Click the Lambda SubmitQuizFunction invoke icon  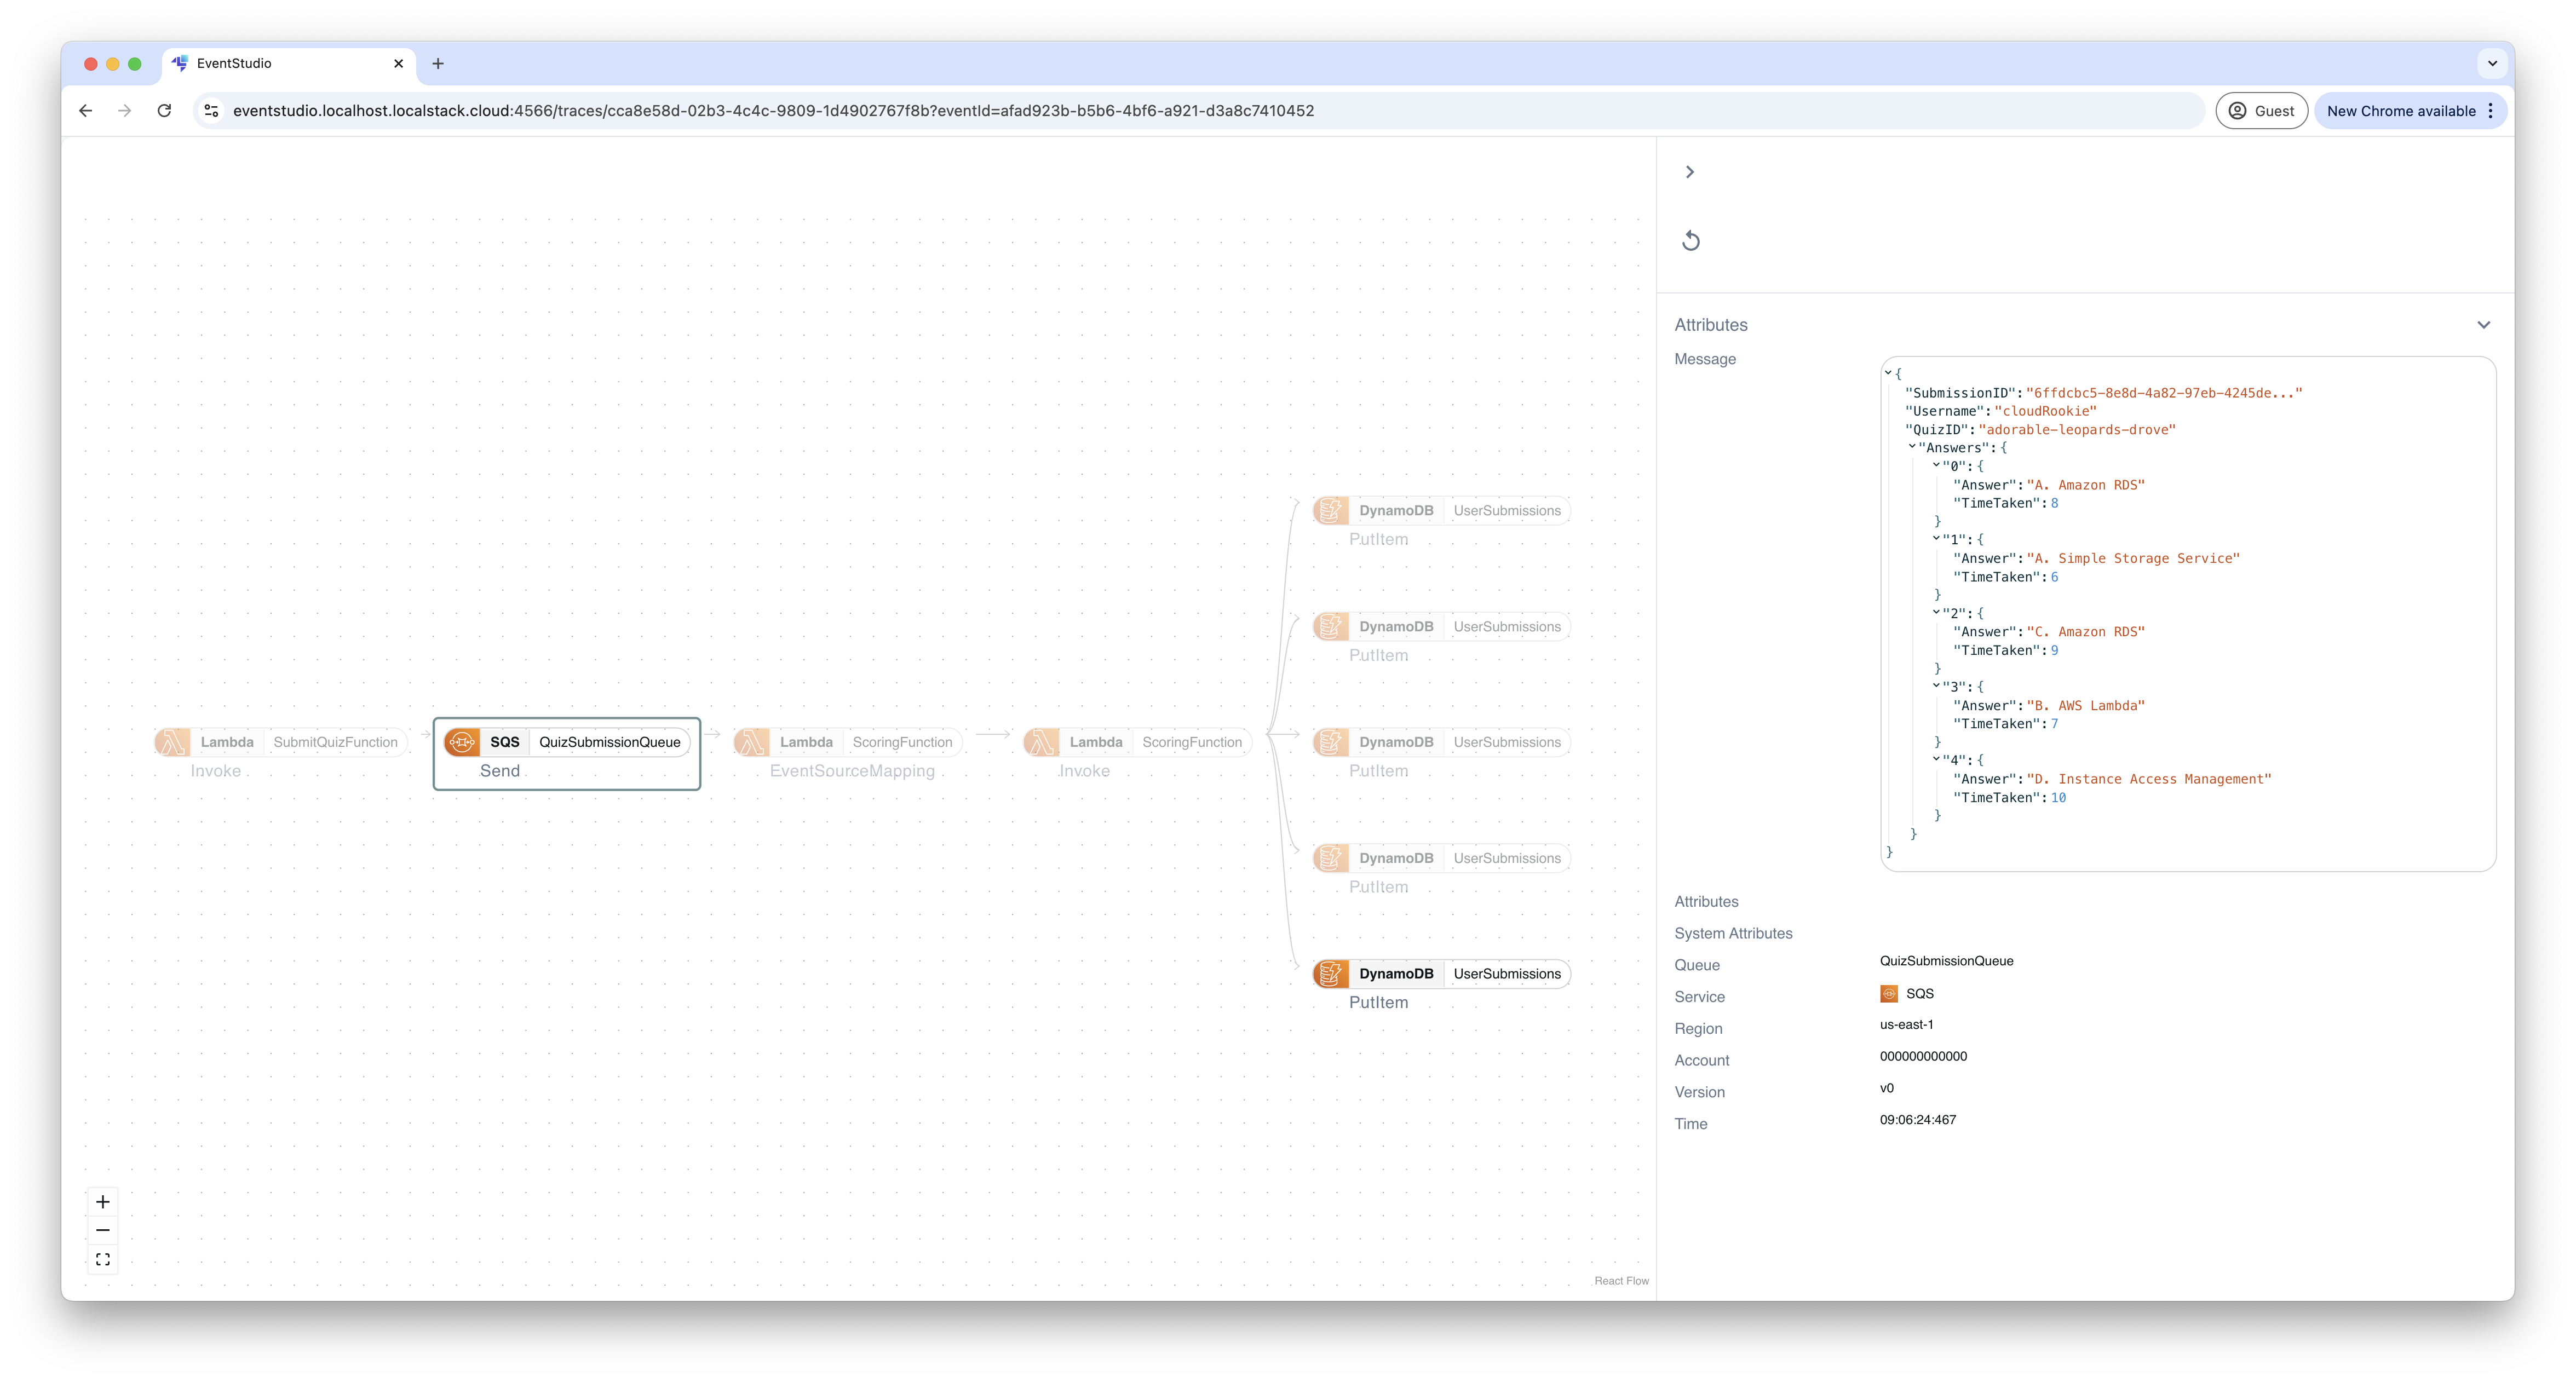(172, 741)
